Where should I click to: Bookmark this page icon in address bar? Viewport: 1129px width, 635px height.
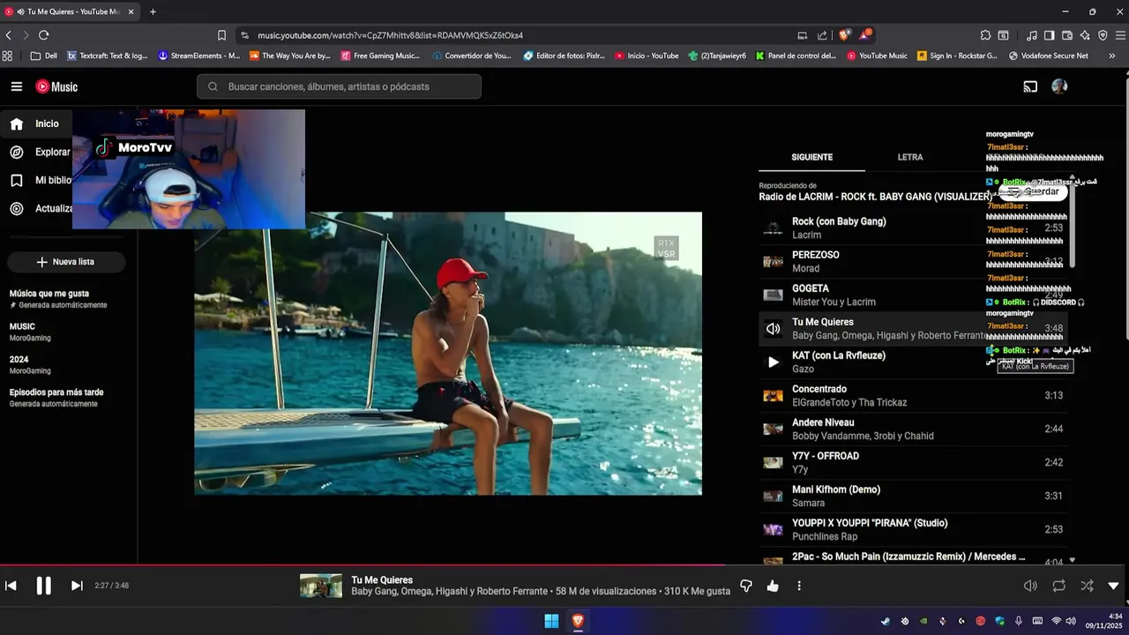(x=221, y=35)
